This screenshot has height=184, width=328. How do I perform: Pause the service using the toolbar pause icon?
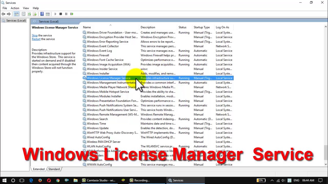(x=66, y=14)
